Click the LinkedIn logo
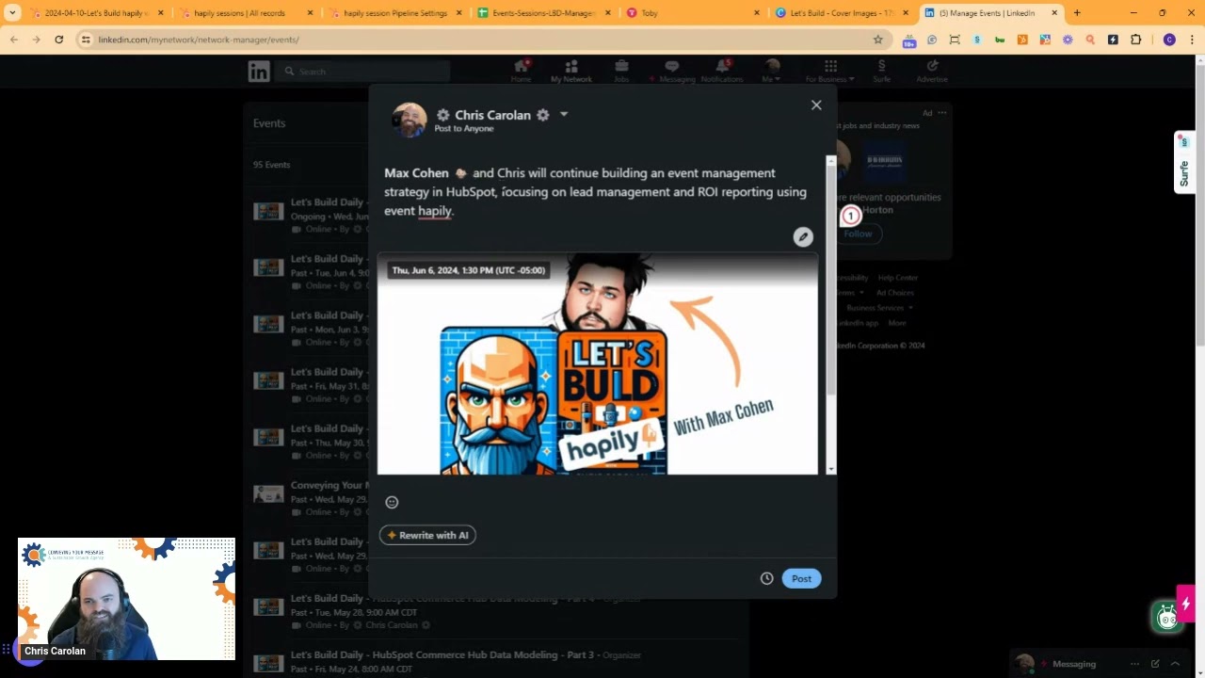Viewport: 1205px width, 678px height. 259,71
